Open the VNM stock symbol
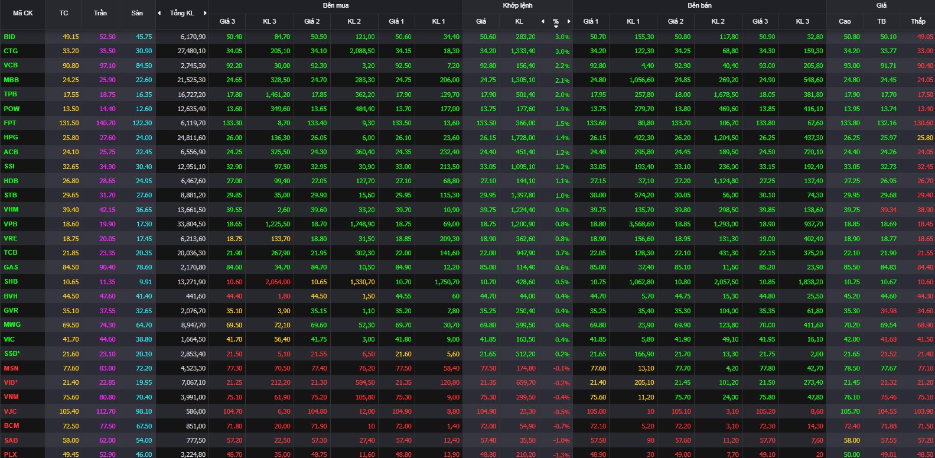 11,397
